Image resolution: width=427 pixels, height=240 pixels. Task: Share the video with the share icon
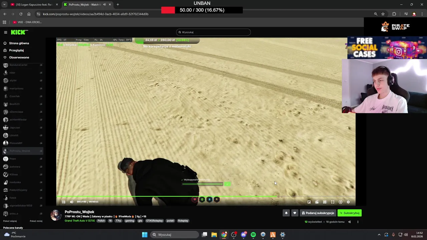tap(349, 222)
